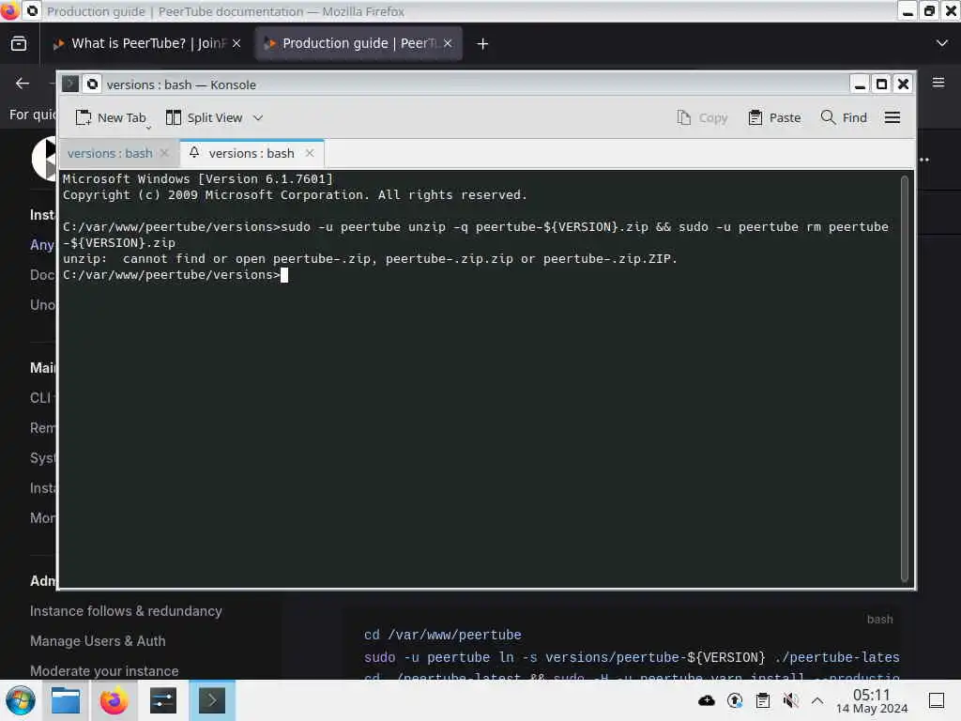Minimize the Konsole window
Screen dimensions: 961x721
tap(860, 84)
